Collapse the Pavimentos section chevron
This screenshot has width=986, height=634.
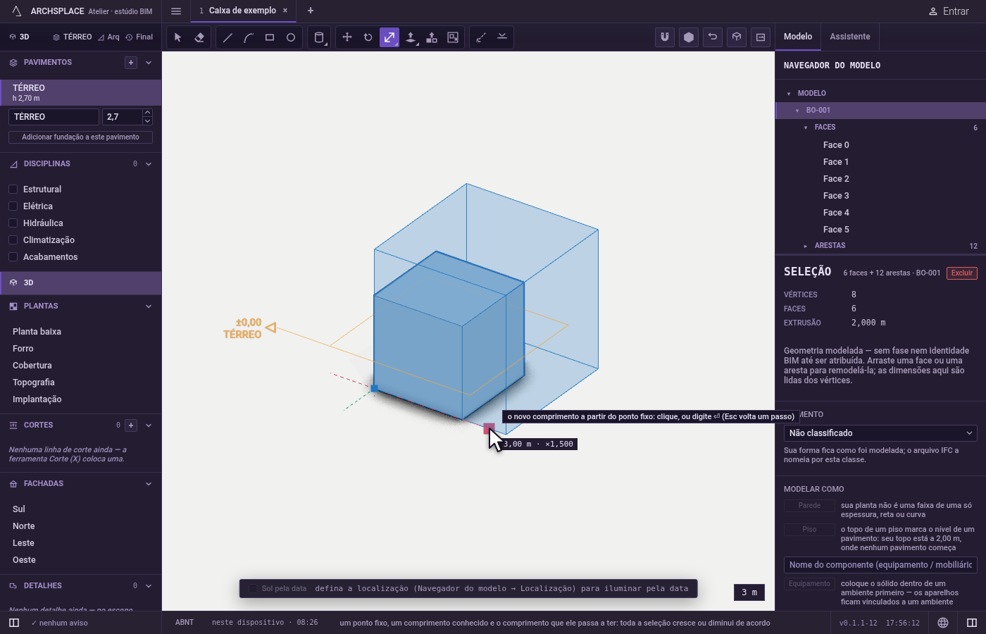point(149,63)
